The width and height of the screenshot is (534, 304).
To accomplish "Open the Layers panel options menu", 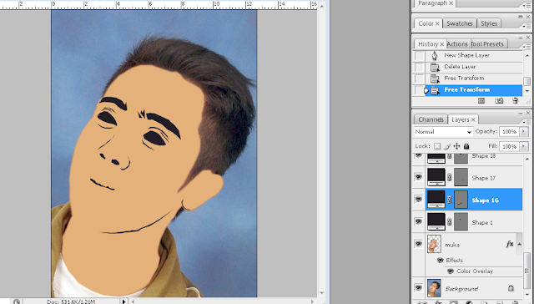I will tap(526, 122).
